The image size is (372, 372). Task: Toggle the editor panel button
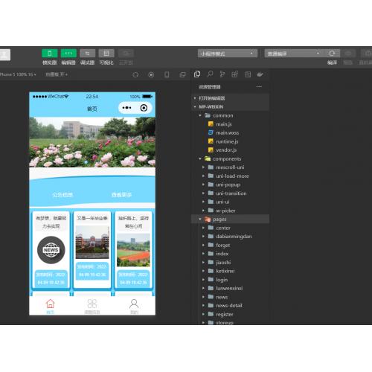tap(68, 54)
